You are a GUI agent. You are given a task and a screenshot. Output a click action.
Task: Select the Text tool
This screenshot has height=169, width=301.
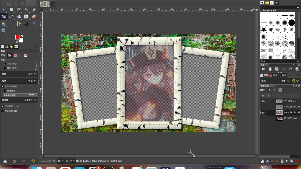pyautogui.click(x=26, y=24)
